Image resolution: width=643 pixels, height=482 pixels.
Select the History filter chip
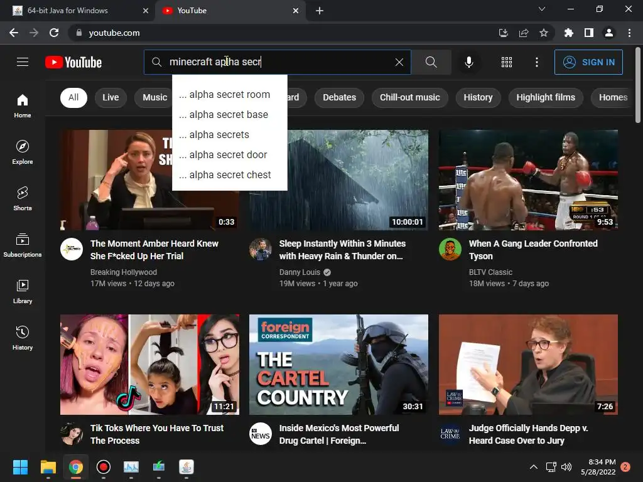(478, 97)
